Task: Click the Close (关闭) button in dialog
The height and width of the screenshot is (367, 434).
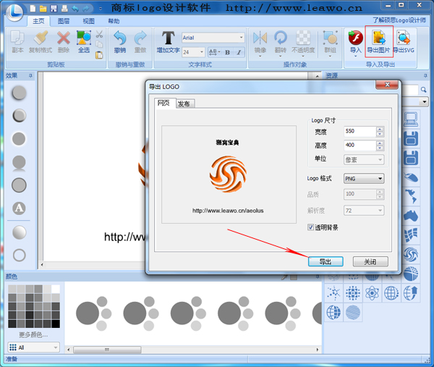Action: tap(370, 261)
